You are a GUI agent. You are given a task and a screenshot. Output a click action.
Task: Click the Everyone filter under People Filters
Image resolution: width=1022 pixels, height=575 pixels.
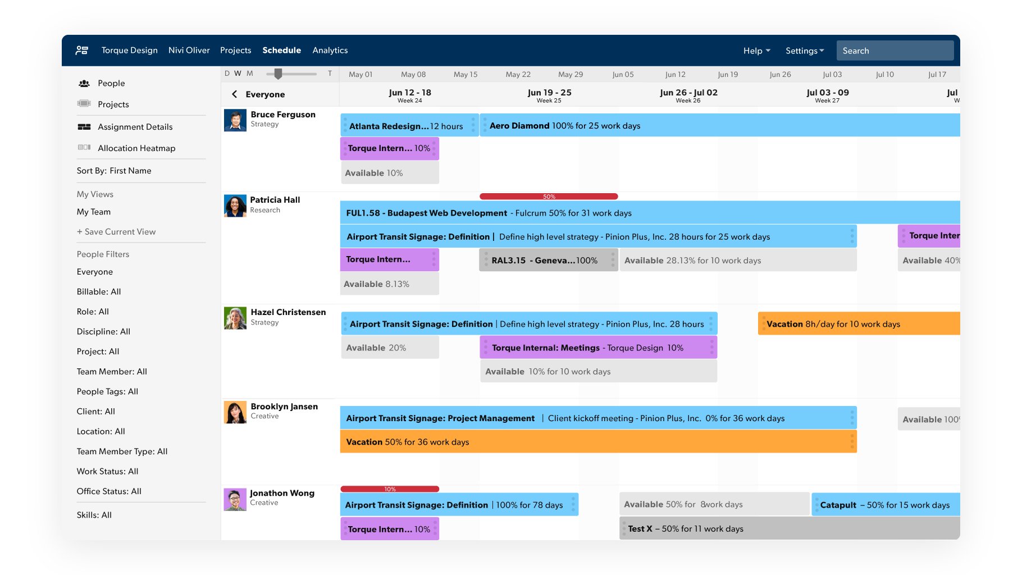click(x=94, y=272)
